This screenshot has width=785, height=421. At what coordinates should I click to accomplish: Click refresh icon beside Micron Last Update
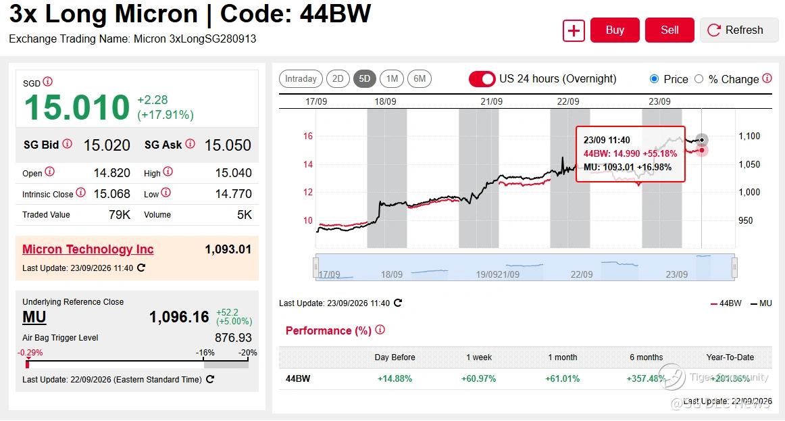[141, 268]
